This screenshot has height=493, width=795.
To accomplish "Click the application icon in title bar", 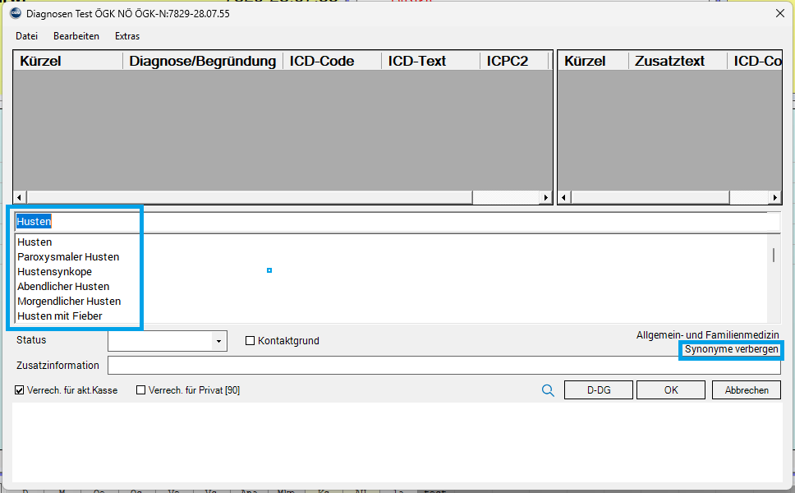I will 16,13.
